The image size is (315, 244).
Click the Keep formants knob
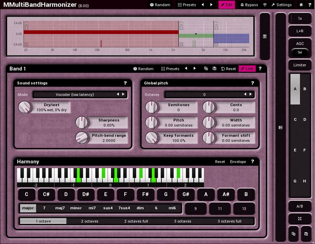click(x=152, y=138)
